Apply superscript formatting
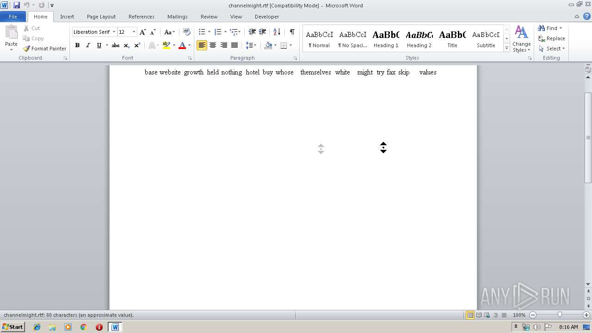The image size is (592, 333). pos(137,45)
